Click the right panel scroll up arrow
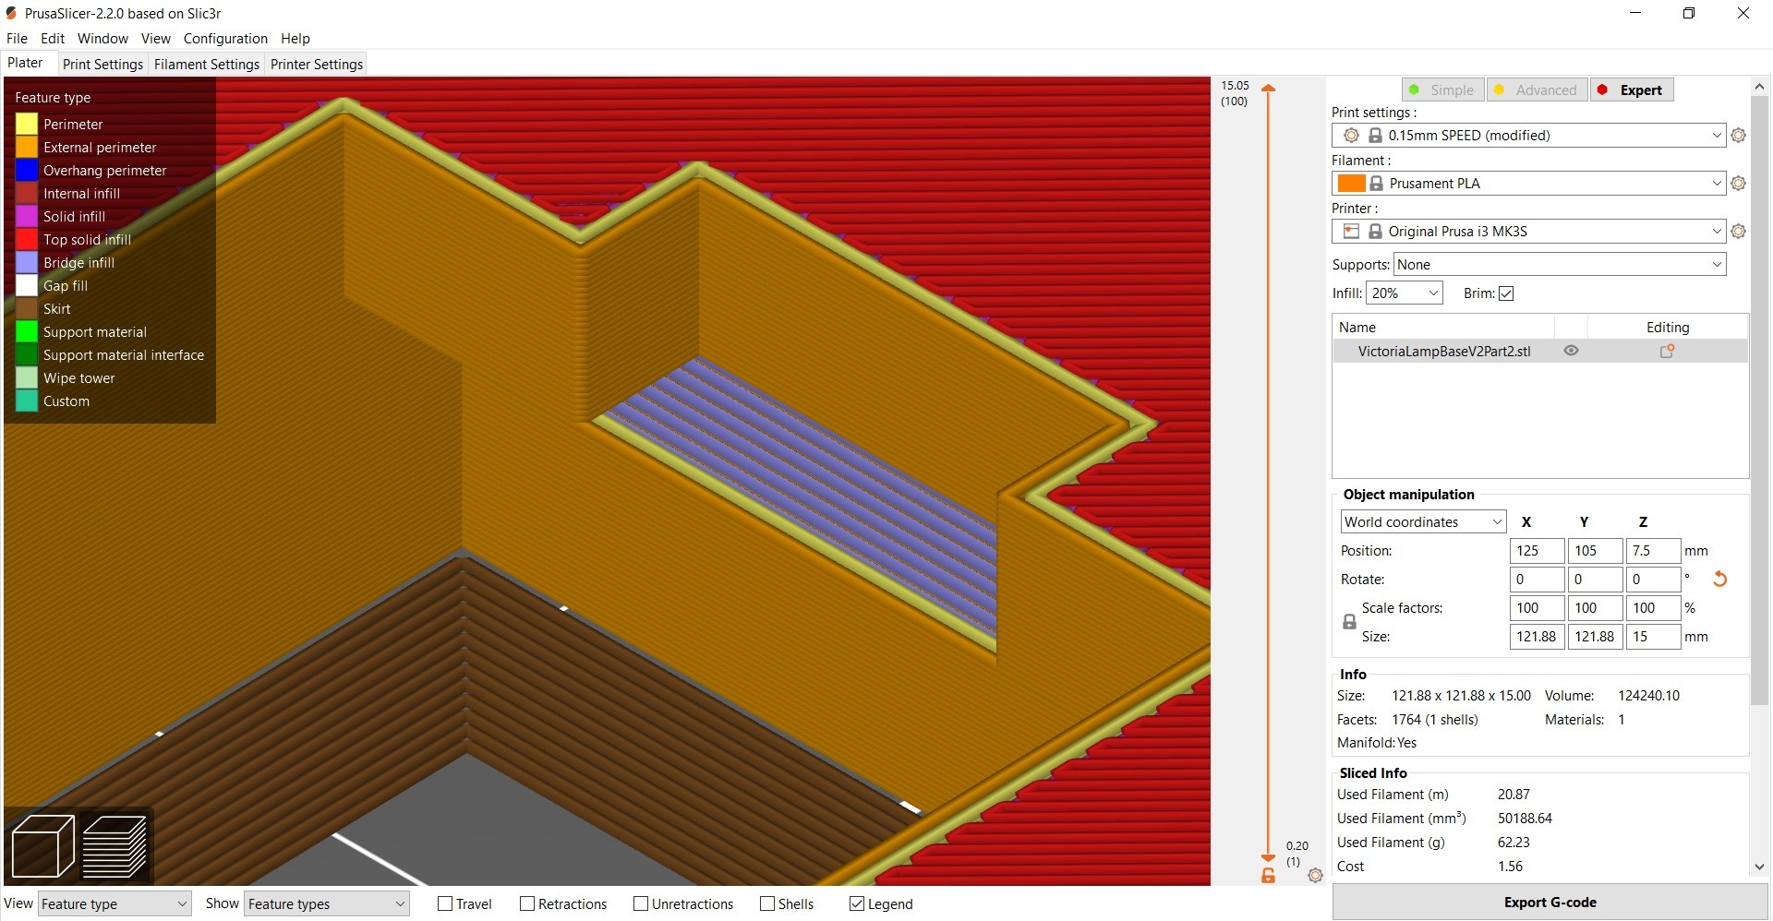The height and width of the screenshot is (921, 1773). (1759, 86)
